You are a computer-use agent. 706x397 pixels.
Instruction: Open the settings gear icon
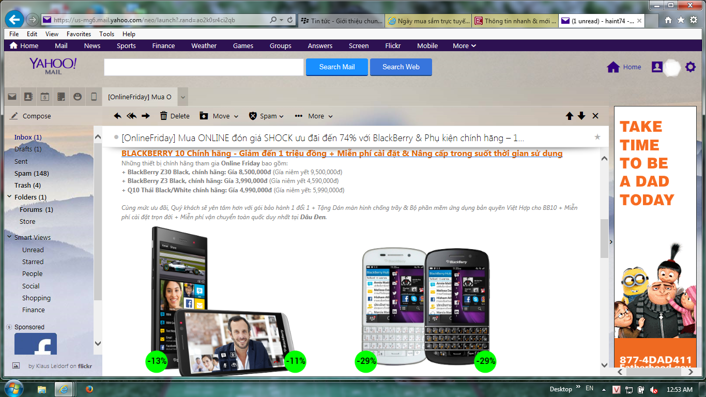tap(690, 67)
